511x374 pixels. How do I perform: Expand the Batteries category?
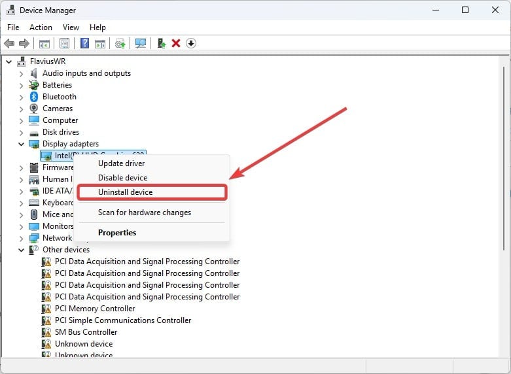[x=22, y=86]
